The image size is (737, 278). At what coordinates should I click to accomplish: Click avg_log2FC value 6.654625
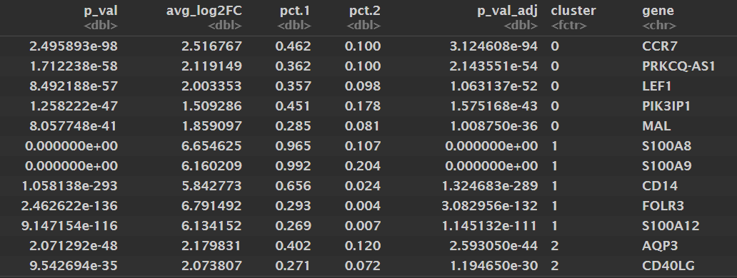(x=211, y=146)
